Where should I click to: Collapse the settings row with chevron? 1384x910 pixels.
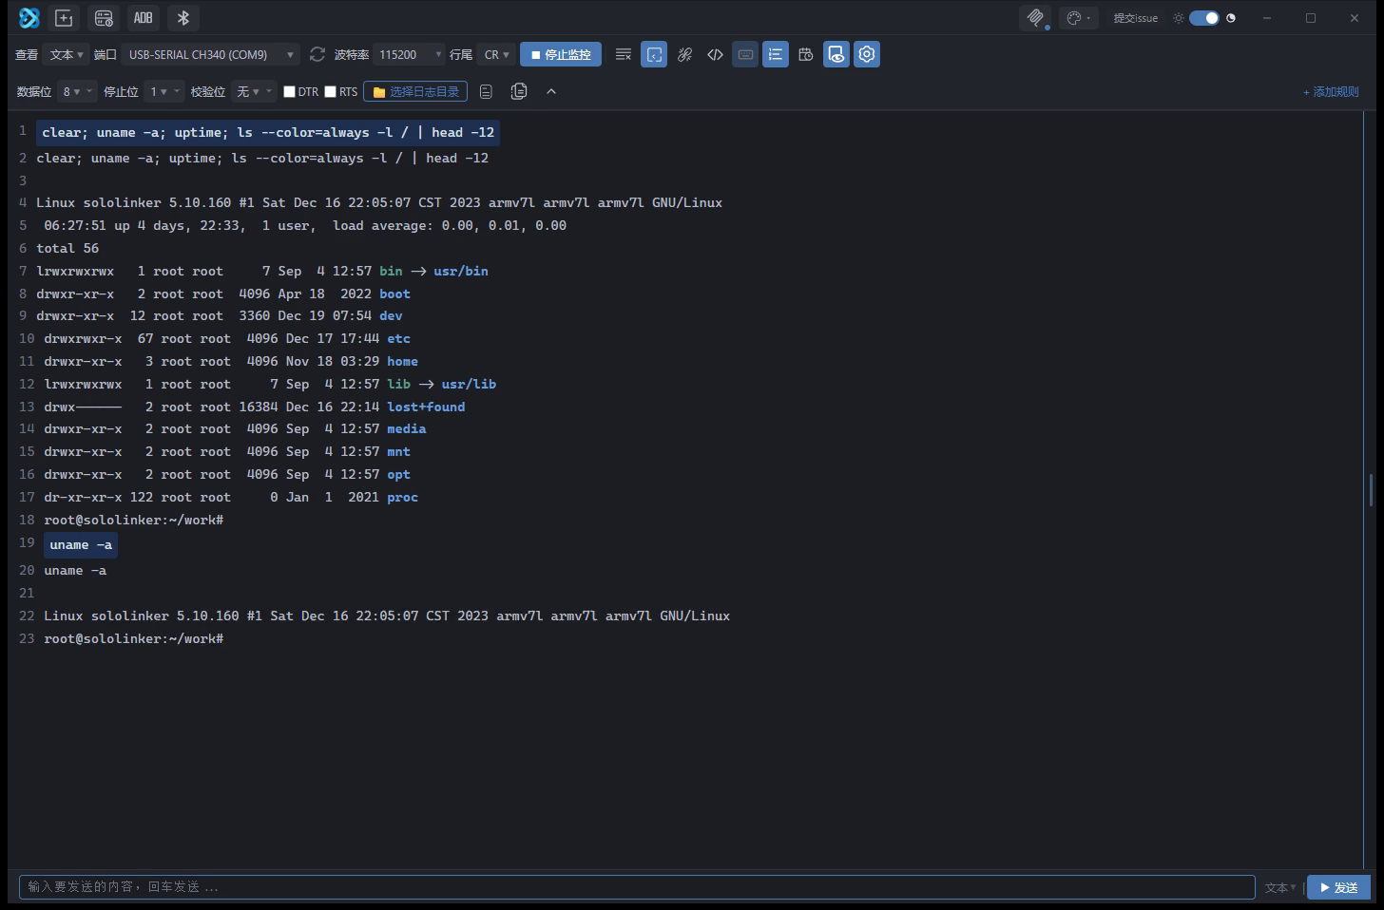(x=551, y=91)
